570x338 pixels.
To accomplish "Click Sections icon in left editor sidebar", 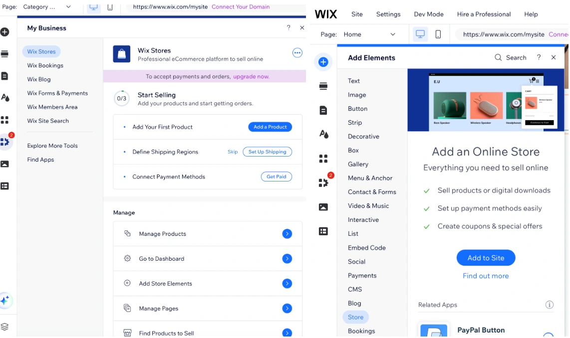I will (4, 54).
